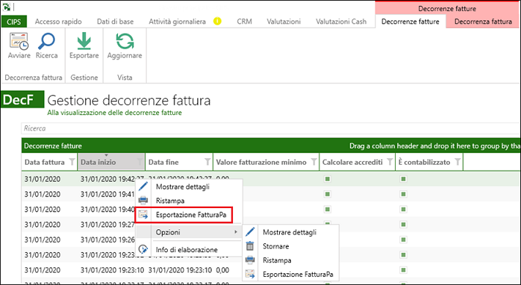The width and height of the screenshot is (521, 285).
Task: Click pencil icon in the Opzioni submenu
Action: [250, 232]
